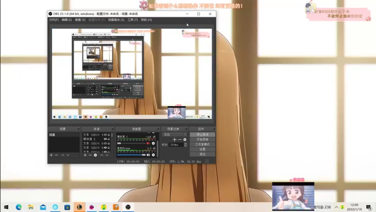Open transition properties gear icon

tap(185, 139)
